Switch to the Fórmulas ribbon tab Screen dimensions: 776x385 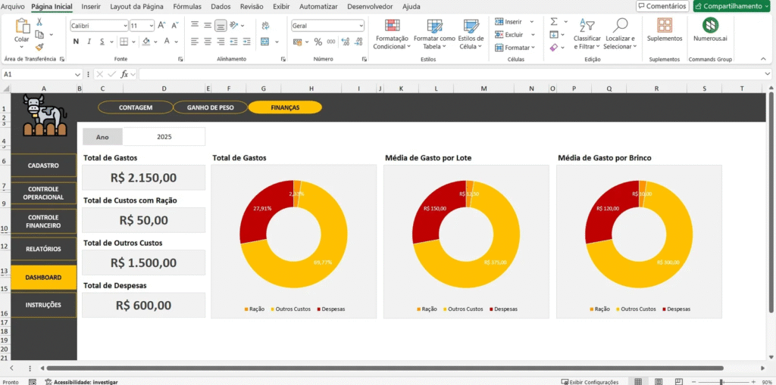pos(187,6)
